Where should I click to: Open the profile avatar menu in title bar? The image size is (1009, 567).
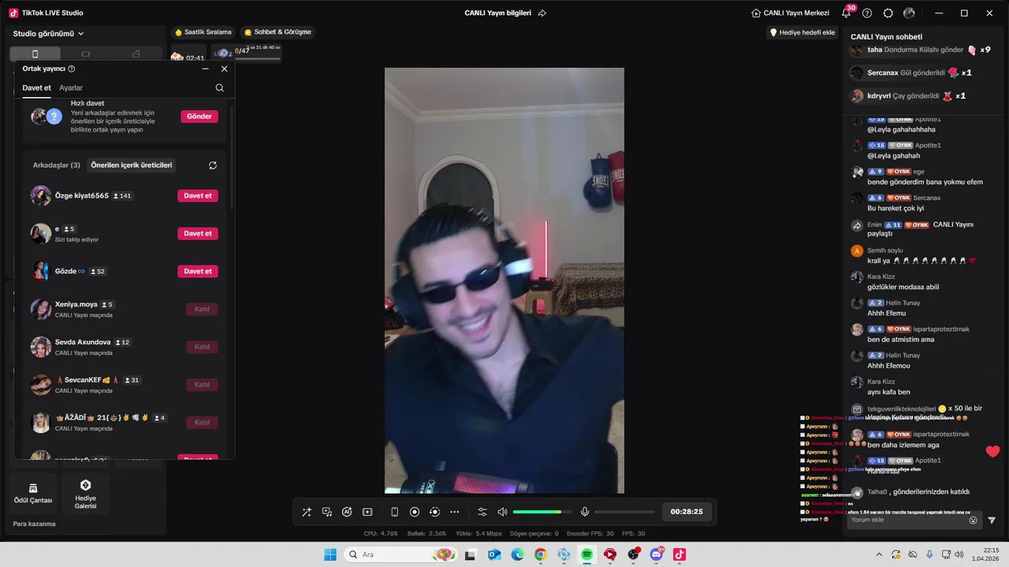[x=910, y=13]
